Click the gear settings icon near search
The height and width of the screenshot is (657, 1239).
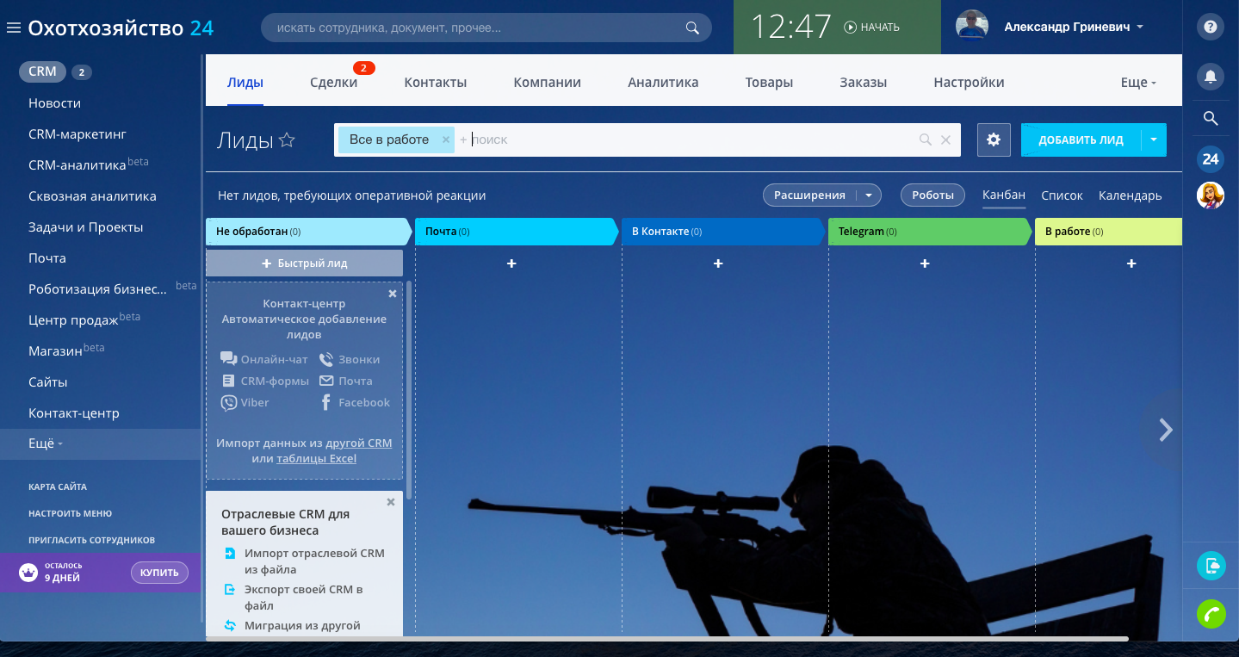click(x=994, y=139)
